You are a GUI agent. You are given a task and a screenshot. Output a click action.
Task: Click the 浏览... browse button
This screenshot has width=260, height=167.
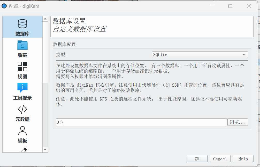(238, 122)
